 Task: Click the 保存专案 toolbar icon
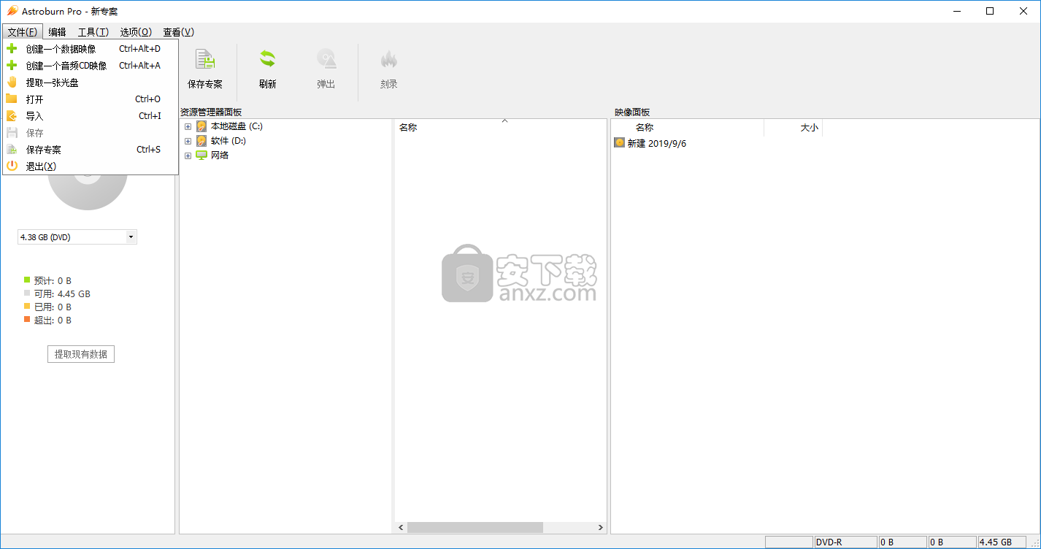pyautogui.click(x=205, y=60)
